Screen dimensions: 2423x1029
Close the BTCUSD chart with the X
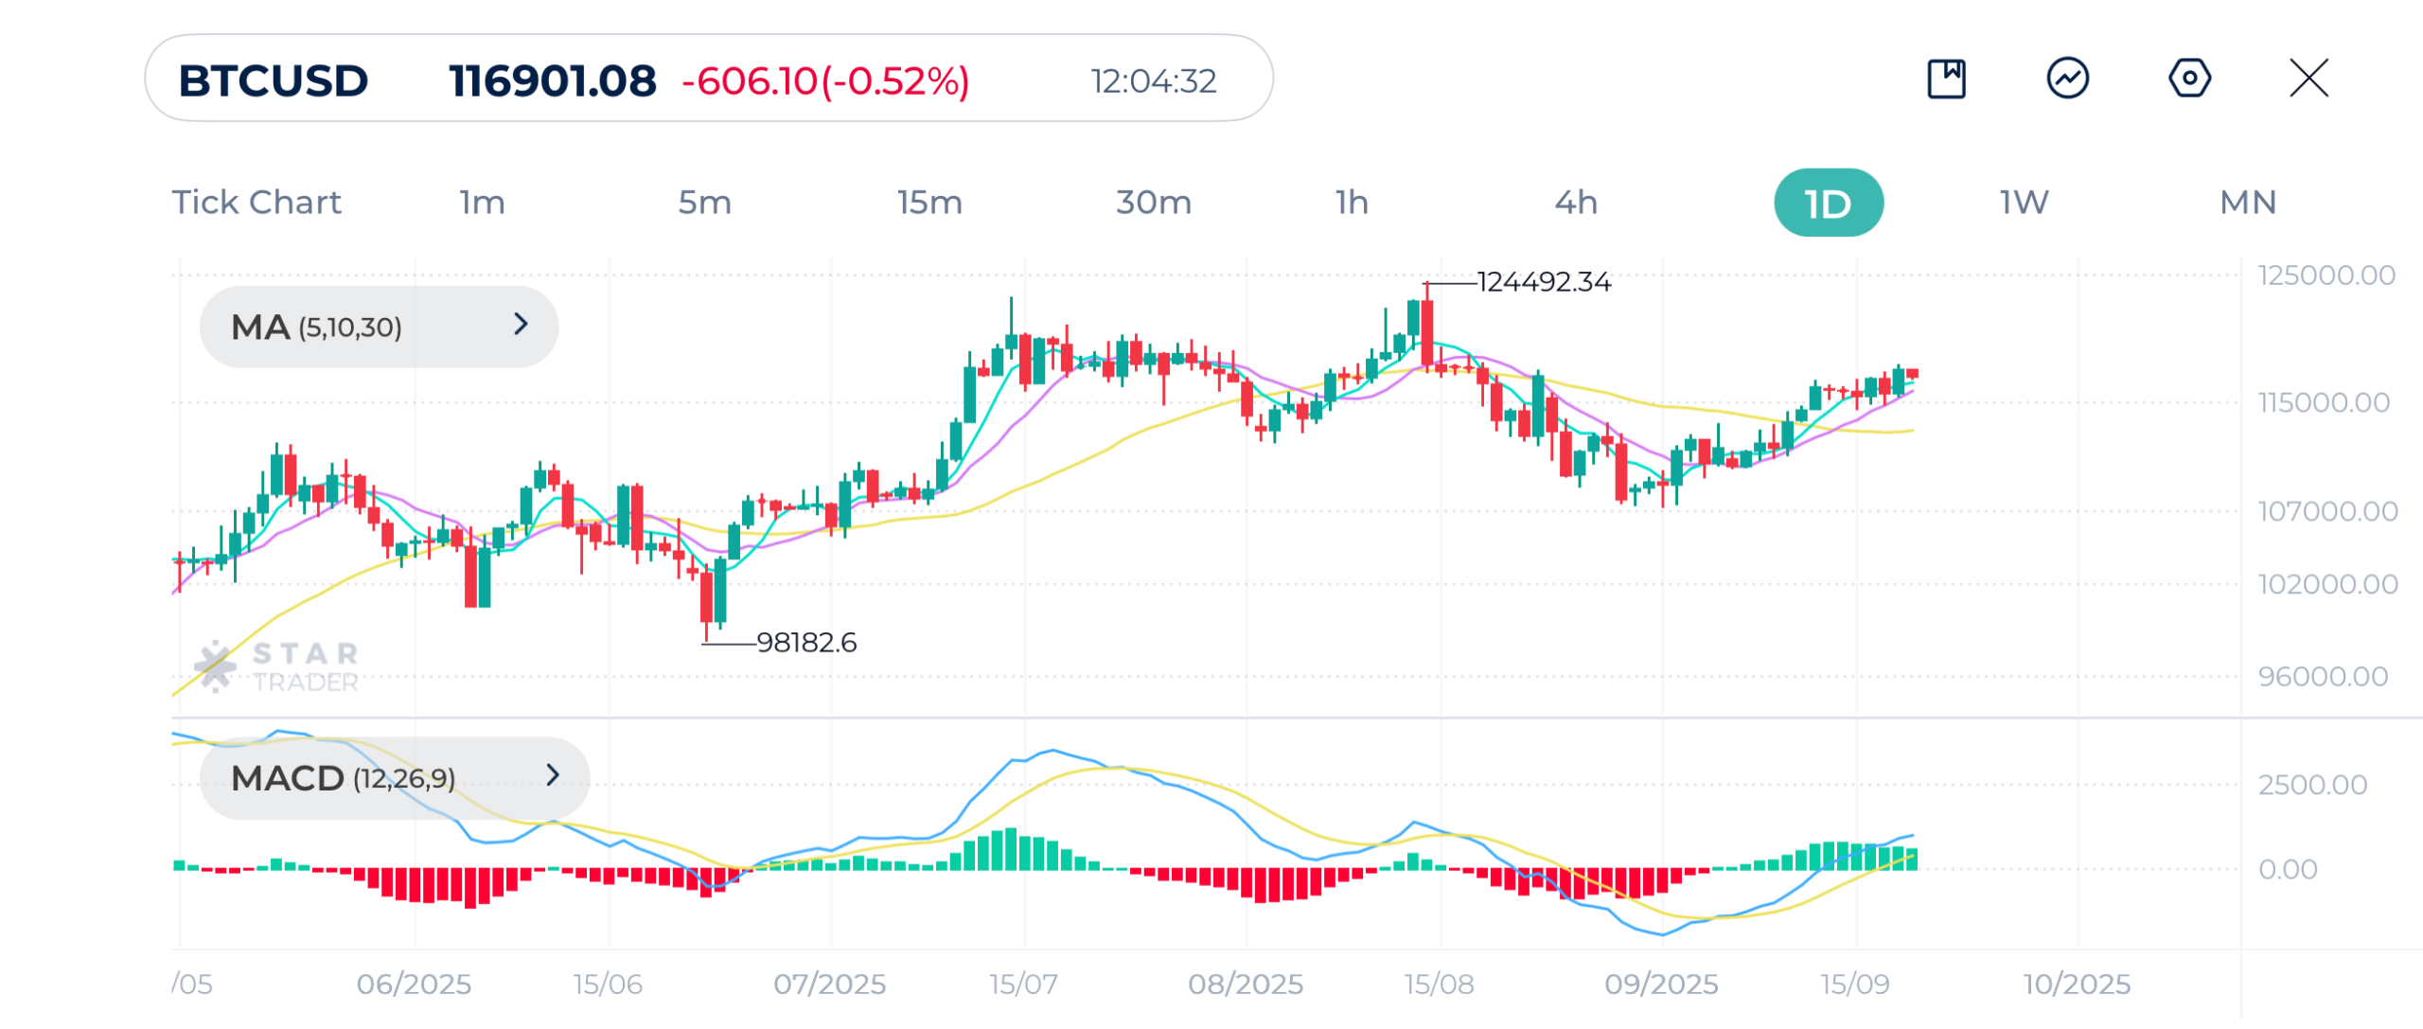[2309, 80]
